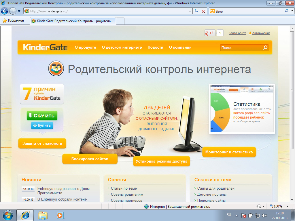Image resolution: width=295 pixels, height=221 pixels.
Task: Open the Windows Media Player taskbar icon
Action: pyautogui.click(x=60, y=215)
